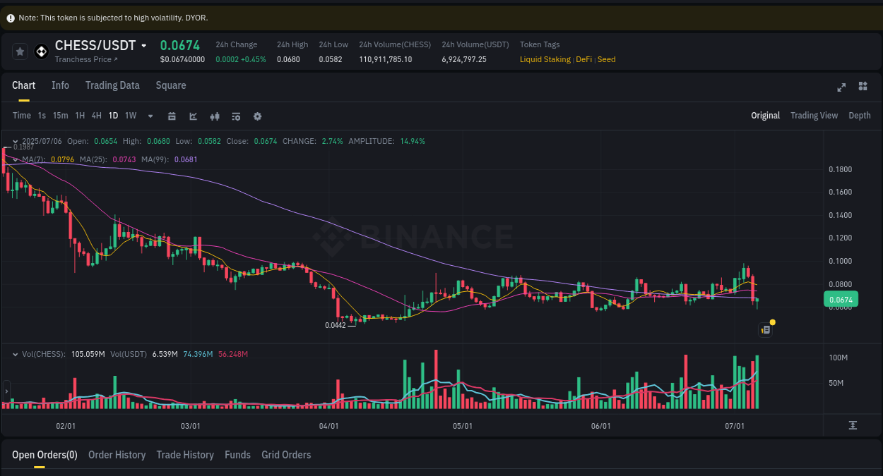
Task: Click the Liquid Staking token tag
Action: pos(545,59)
